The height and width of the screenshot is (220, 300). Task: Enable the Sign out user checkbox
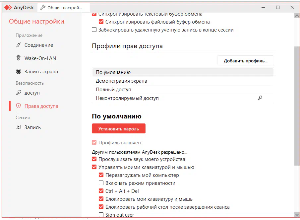coord(101,215)
